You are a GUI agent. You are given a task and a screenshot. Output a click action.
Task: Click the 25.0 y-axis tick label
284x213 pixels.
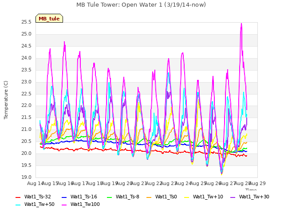coord(26,34)
